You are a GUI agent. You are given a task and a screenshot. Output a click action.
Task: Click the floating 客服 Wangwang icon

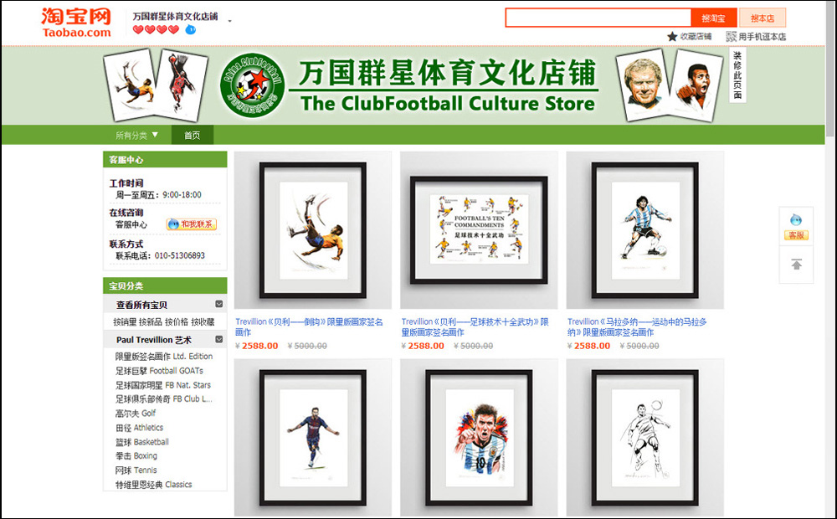[x=796, y=226]
